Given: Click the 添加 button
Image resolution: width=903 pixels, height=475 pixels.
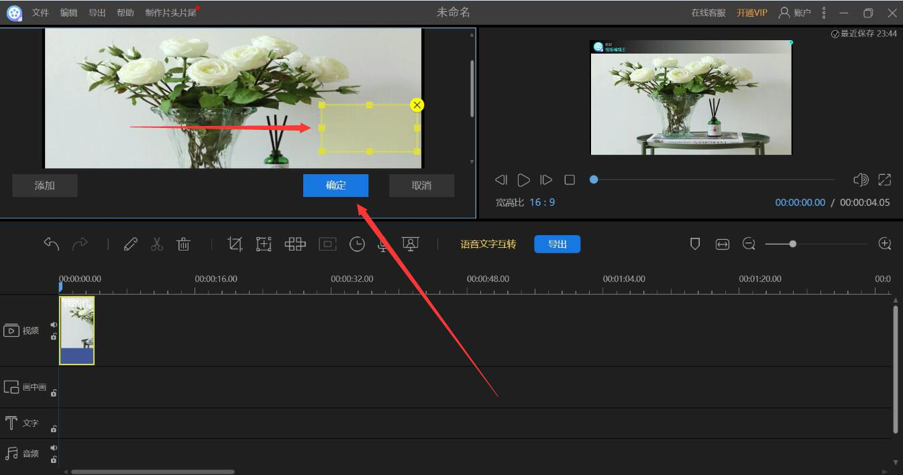Looking at the screenshot, I should (x=45, y=186).
